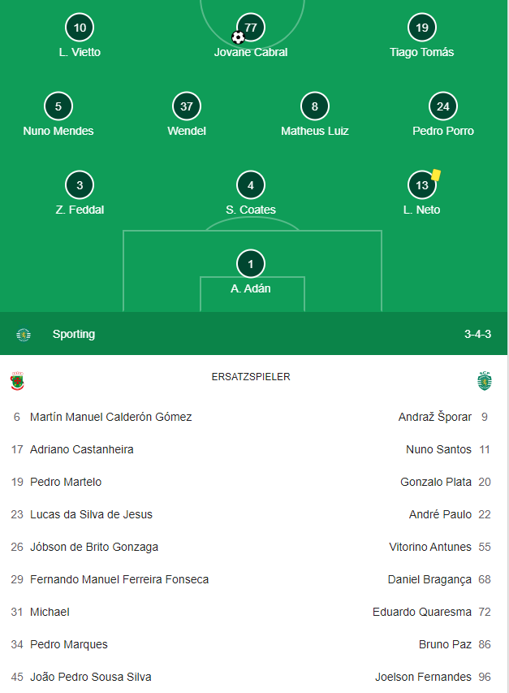The width and height of the screenshot is (509, 693).
Task: Open substitute Adriano Castanheira
Action: (82, 449)
